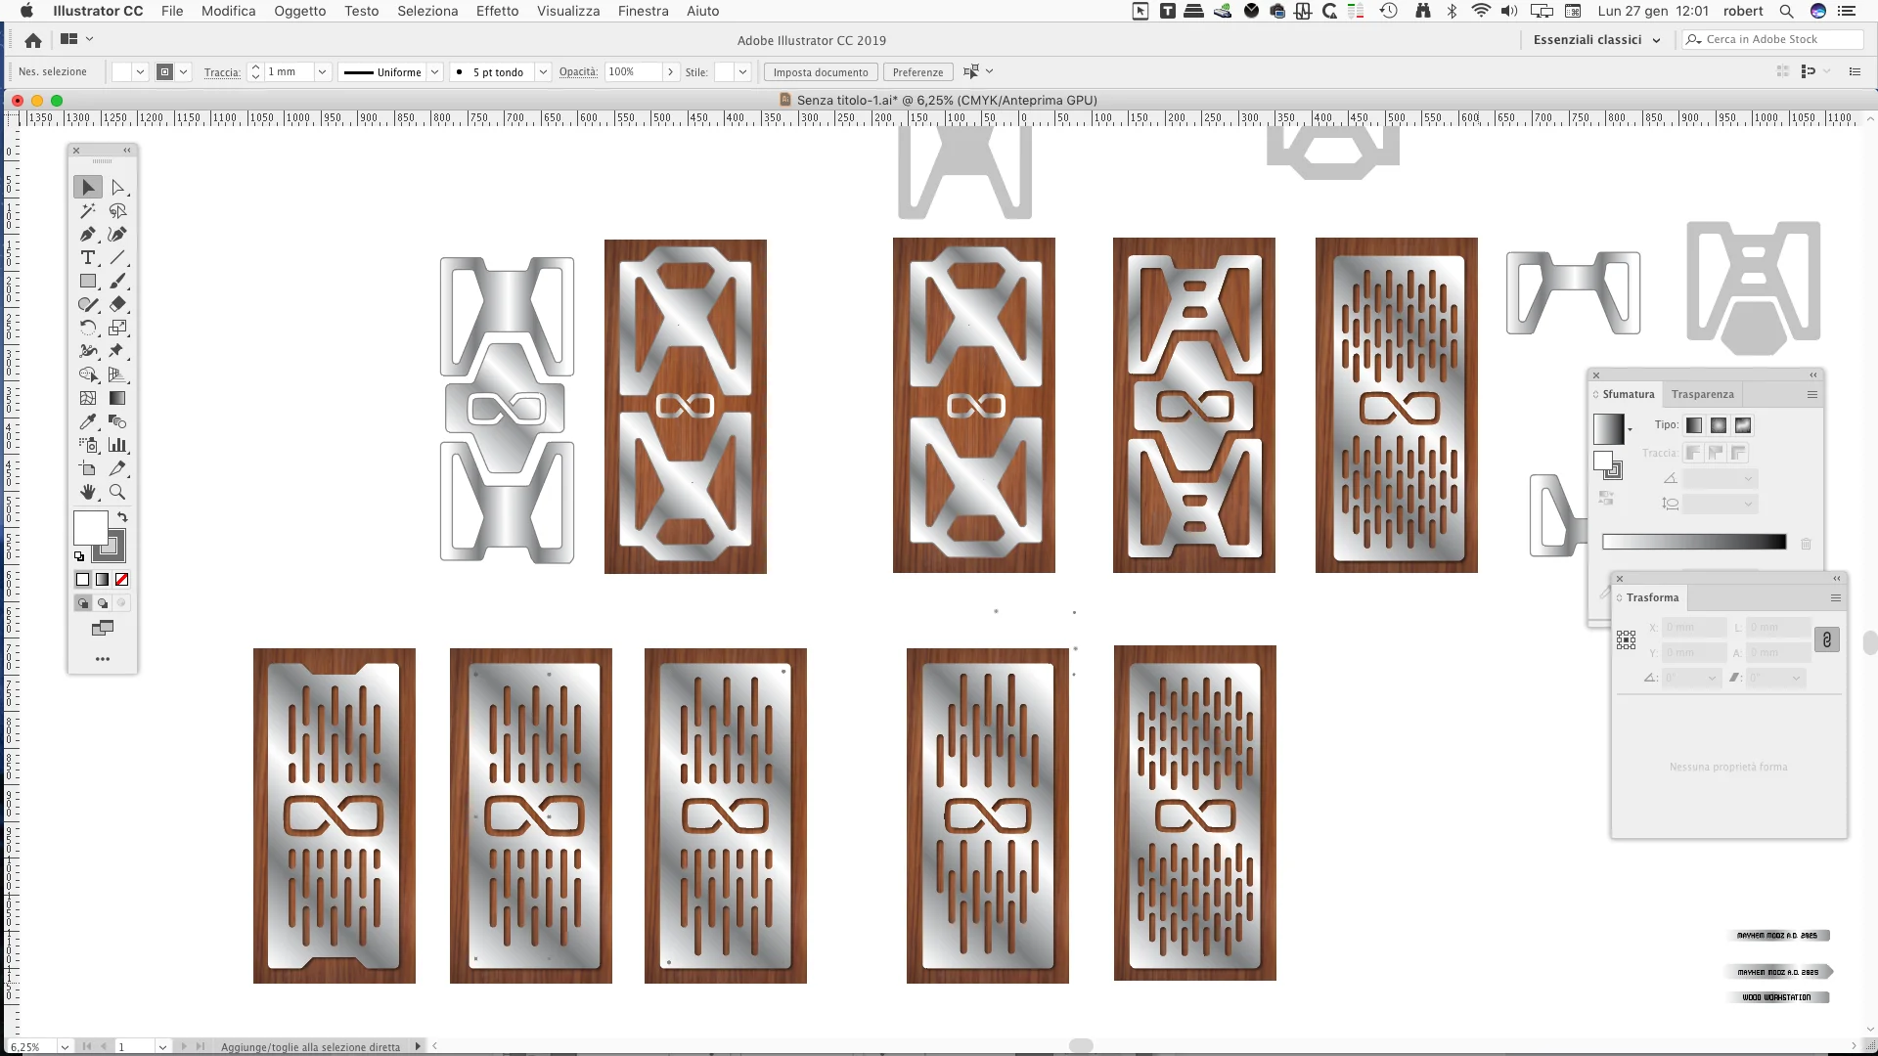Set None color mode below fill swatch
1878x1056 pixels.
coord(122,580)
